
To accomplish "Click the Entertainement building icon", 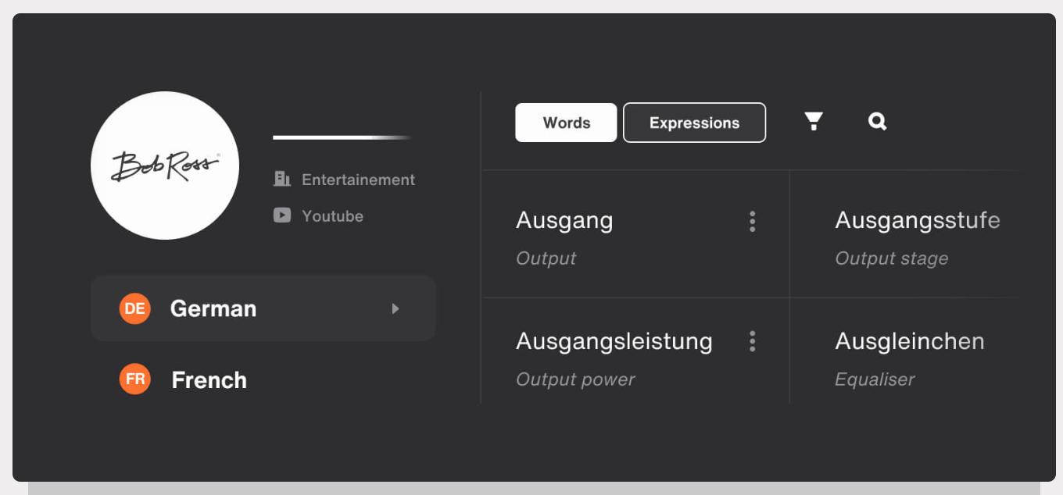I will point(282,179).
